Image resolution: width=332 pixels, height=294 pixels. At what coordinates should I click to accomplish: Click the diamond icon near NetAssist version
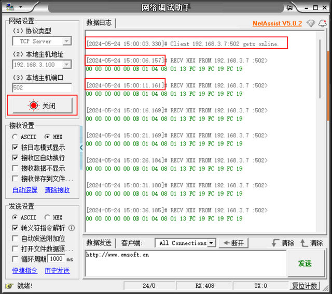point(311,23)
